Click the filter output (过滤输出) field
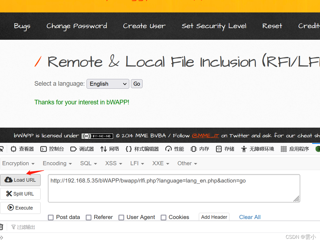This screenshot has width=320, height=242. coord(26,227)
